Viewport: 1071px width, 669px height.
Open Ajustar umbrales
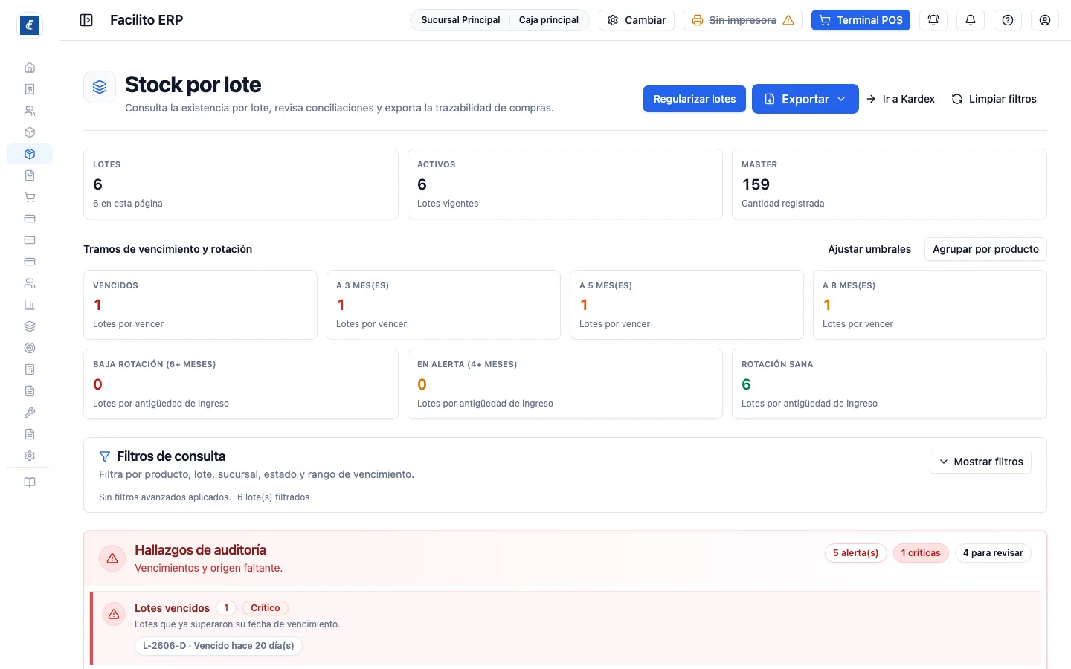coord(869,249)
